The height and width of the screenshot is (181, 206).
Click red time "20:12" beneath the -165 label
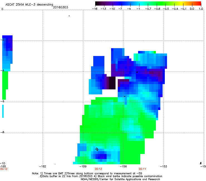point(4,169)
